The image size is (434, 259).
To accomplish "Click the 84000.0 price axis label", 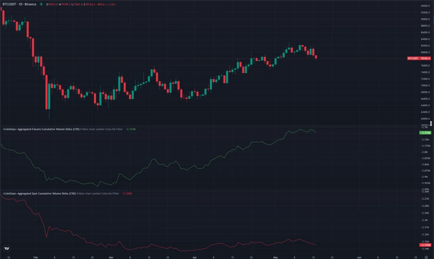I will point(426,39).
